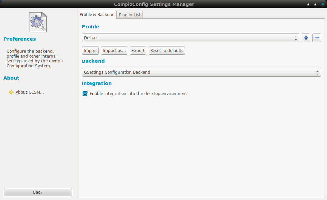
Task: Click the Import as... button
Action: click(x=114, y=51)
